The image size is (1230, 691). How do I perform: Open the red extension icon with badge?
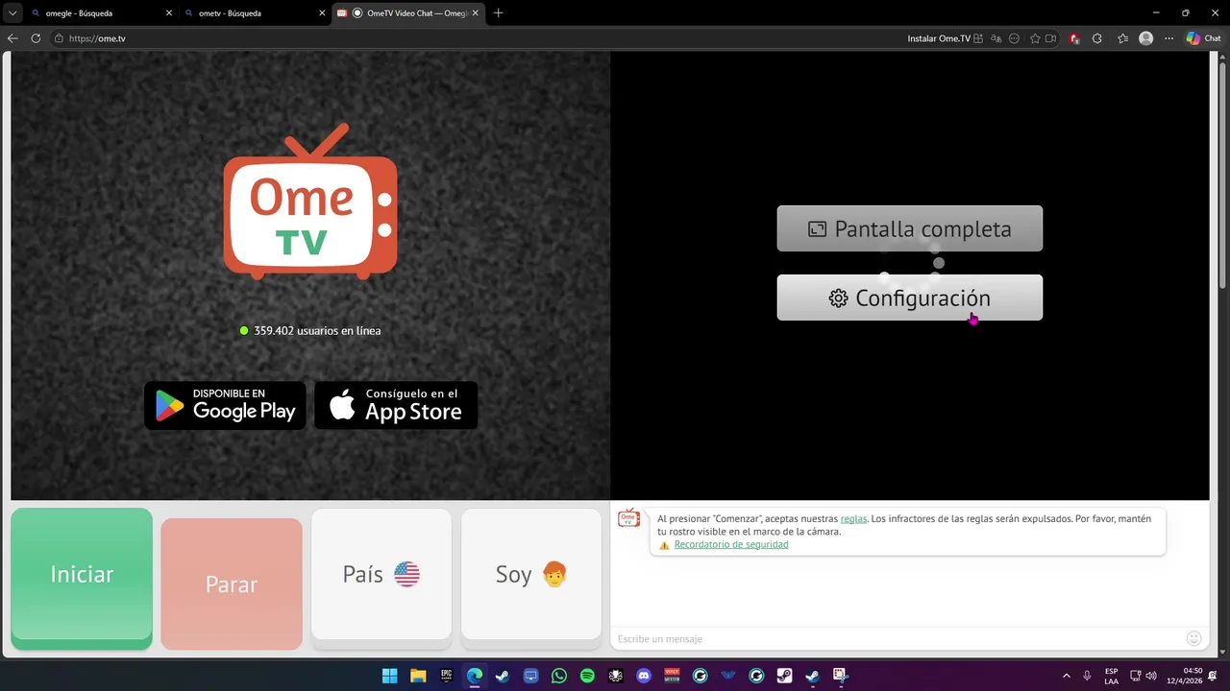click(x=1074, y=38)
